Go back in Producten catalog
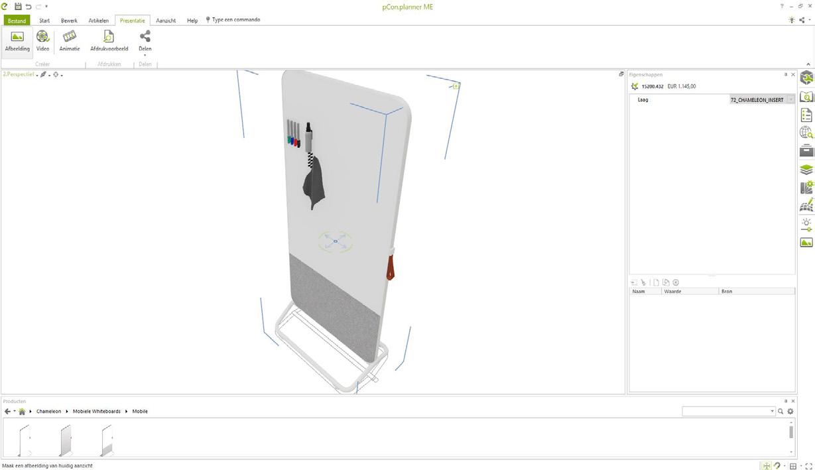This screenshot has width=815, height=470. click(7, 412)
